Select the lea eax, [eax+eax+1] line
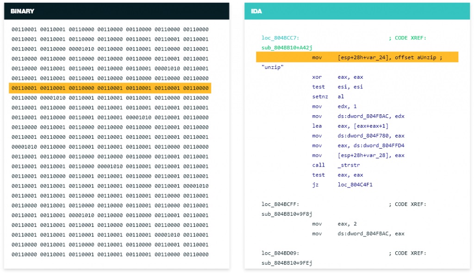 pos(350,126)
